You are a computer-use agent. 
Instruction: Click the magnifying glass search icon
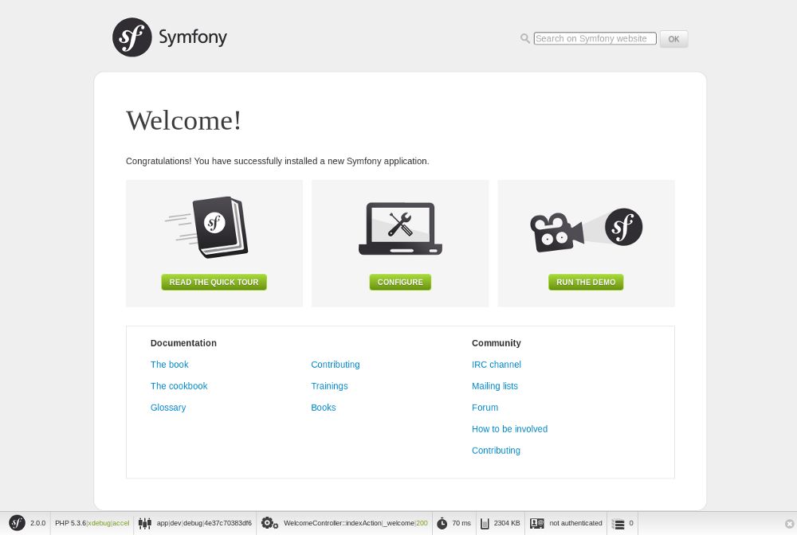click(525, 38)
